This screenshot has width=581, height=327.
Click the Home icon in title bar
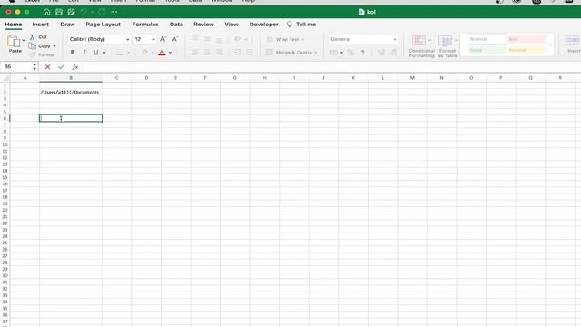click(46, 12)
